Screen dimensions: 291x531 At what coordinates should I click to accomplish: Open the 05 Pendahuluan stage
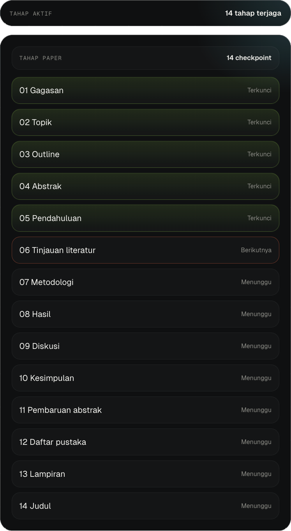(145, 218)
